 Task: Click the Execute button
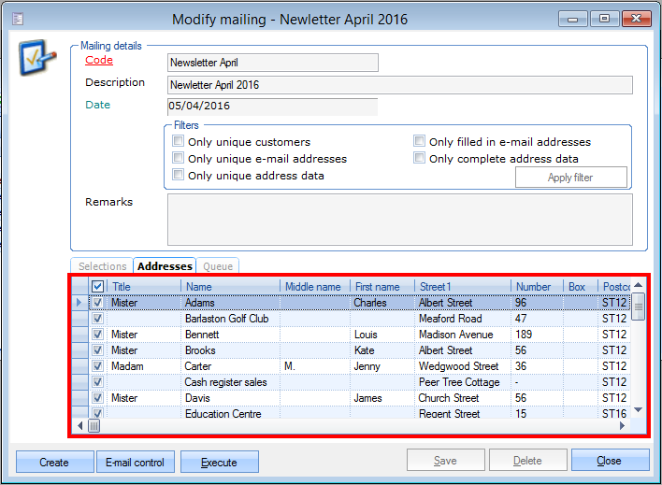(x=219, y=462)
